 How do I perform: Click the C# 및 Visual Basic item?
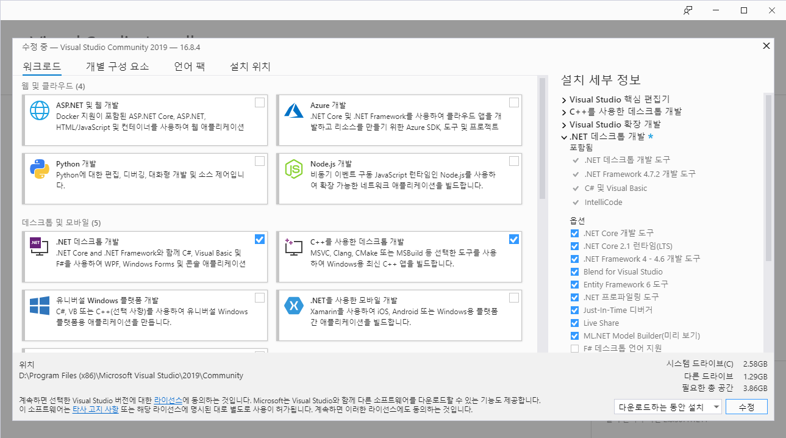(615, 188)
